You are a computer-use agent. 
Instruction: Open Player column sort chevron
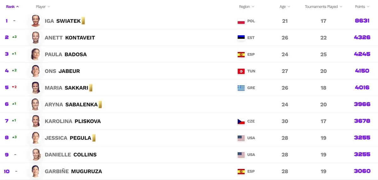49,7
